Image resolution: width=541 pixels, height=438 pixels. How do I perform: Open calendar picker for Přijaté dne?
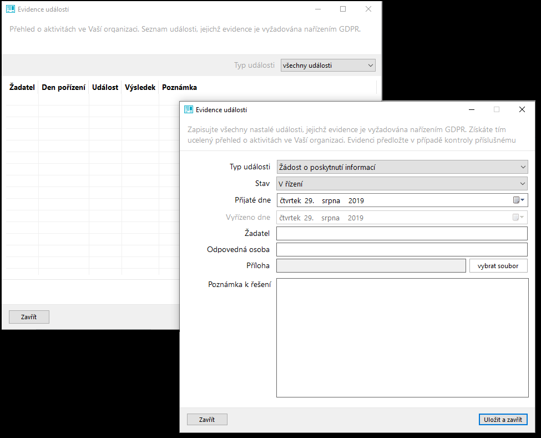click(x=519, y=200)
